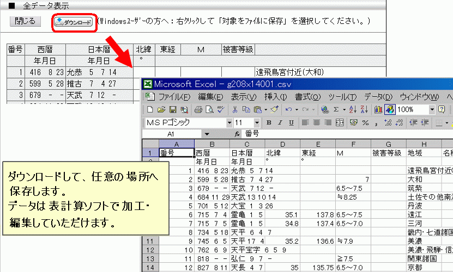
Task: Click the Increase Indent icon
Action: [425, 122]
